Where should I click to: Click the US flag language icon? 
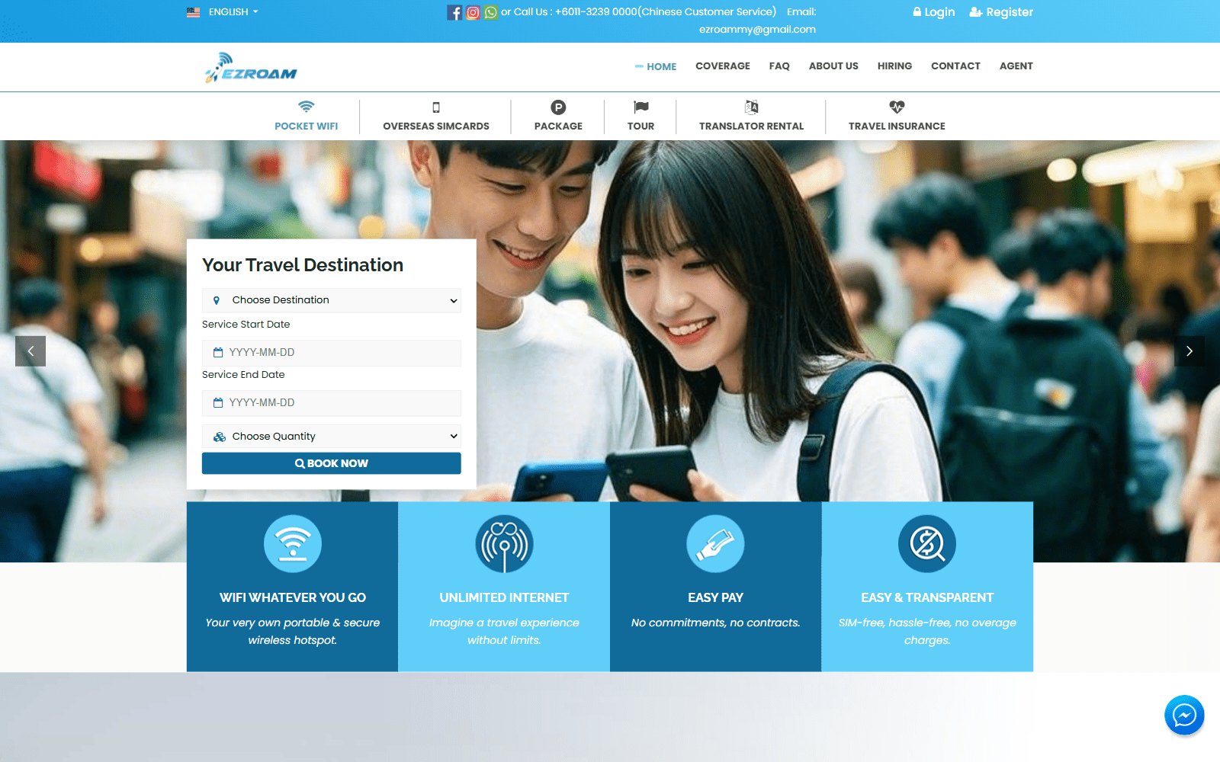pos(193,12)
